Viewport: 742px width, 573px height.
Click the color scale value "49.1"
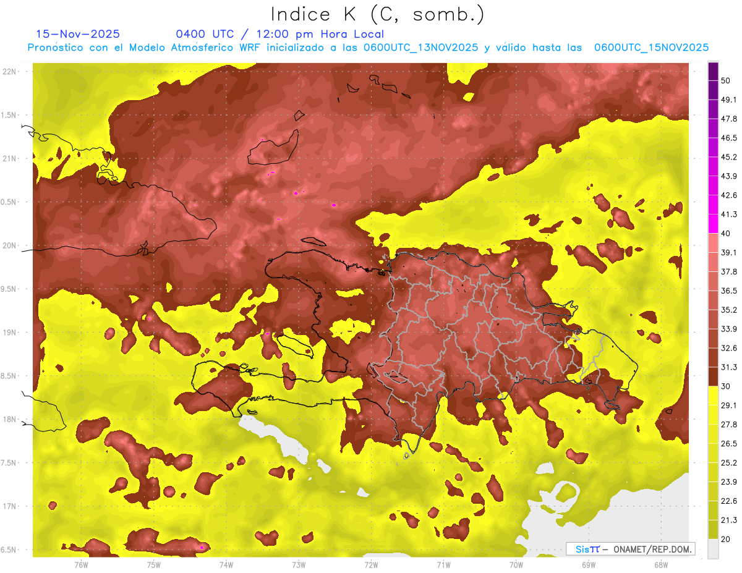click(x=729, y=100)
